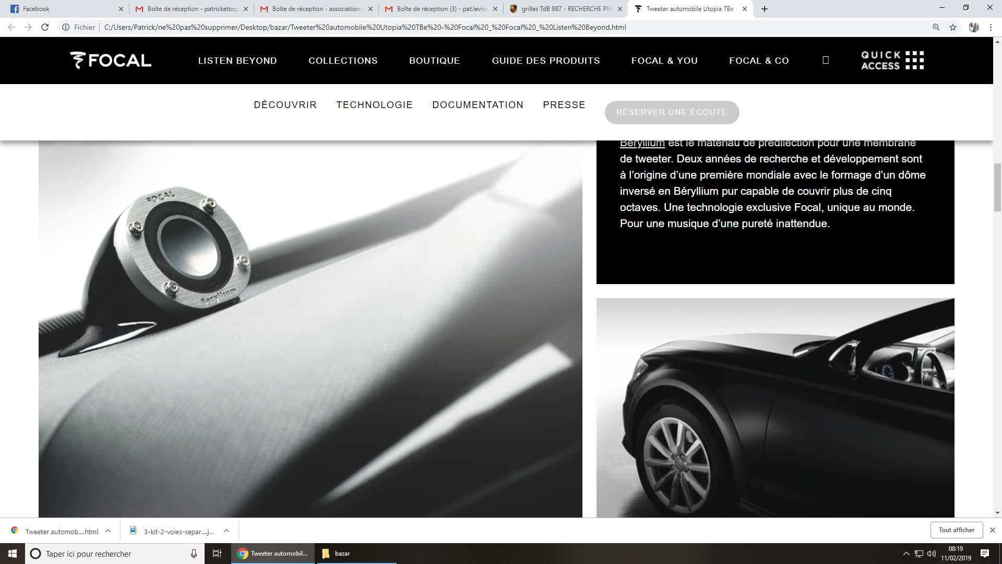Switch to Boîte de réception (3) tab
Screen dimensions: 1002x564
pyautogui.click(x=440, y=9)
